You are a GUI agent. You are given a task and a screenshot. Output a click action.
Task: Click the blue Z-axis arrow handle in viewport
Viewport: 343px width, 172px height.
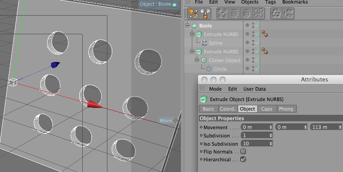click(55, 65)
